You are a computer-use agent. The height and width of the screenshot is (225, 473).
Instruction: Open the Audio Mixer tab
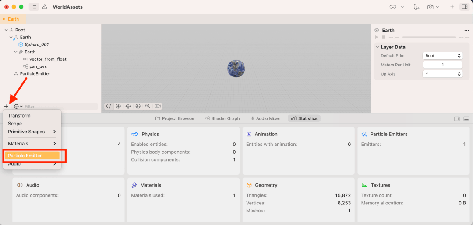tap(265, 118)
